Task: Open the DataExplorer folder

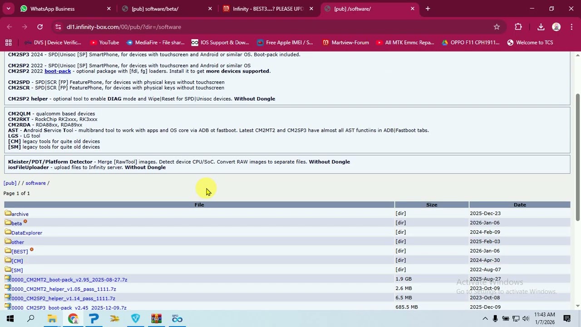Action: point(27,233)
